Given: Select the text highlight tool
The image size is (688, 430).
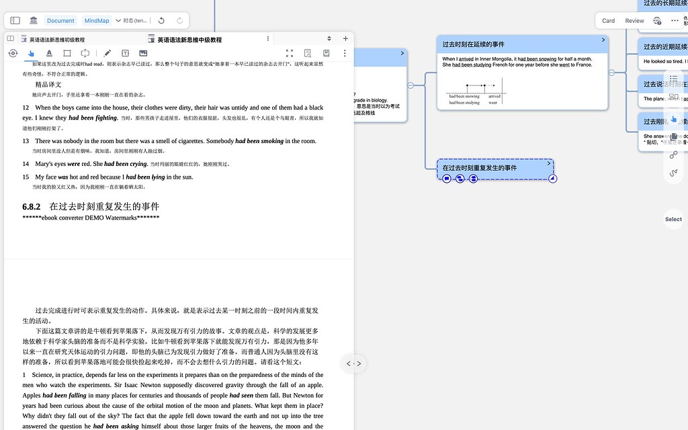Looking at the screenshot, I should coord(48,53).
